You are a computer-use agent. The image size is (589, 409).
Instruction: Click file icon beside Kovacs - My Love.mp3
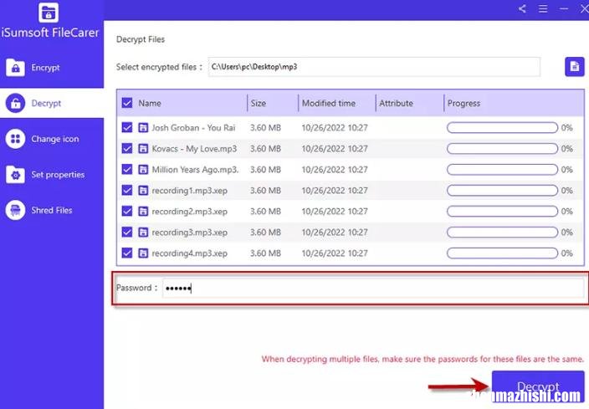click(143, 149)
